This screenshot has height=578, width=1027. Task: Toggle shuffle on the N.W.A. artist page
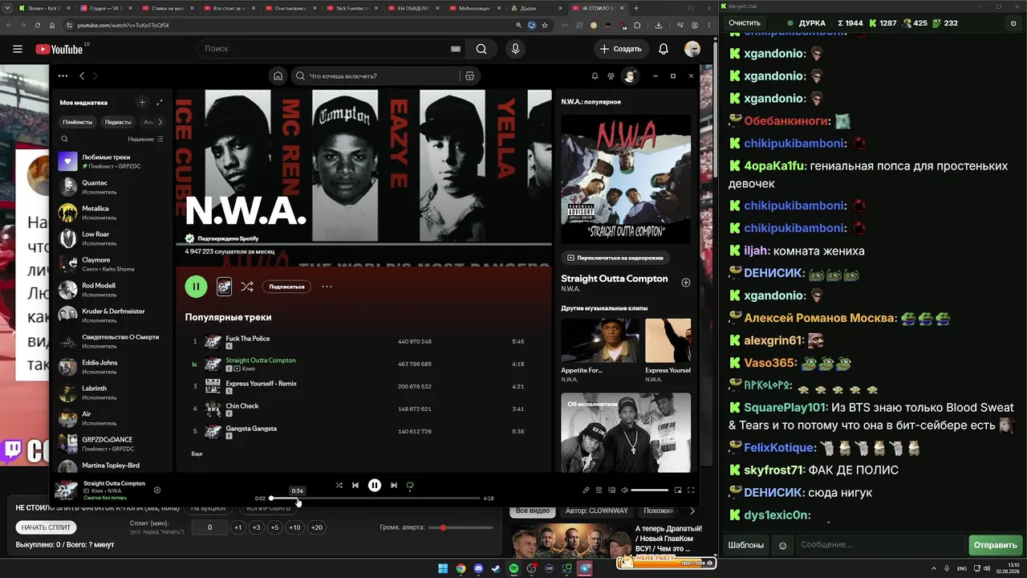[247, 287]
